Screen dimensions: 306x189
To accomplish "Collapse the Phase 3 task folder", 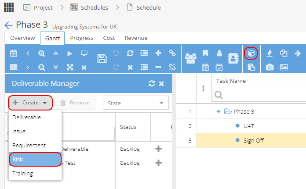I will pos(219,111).
